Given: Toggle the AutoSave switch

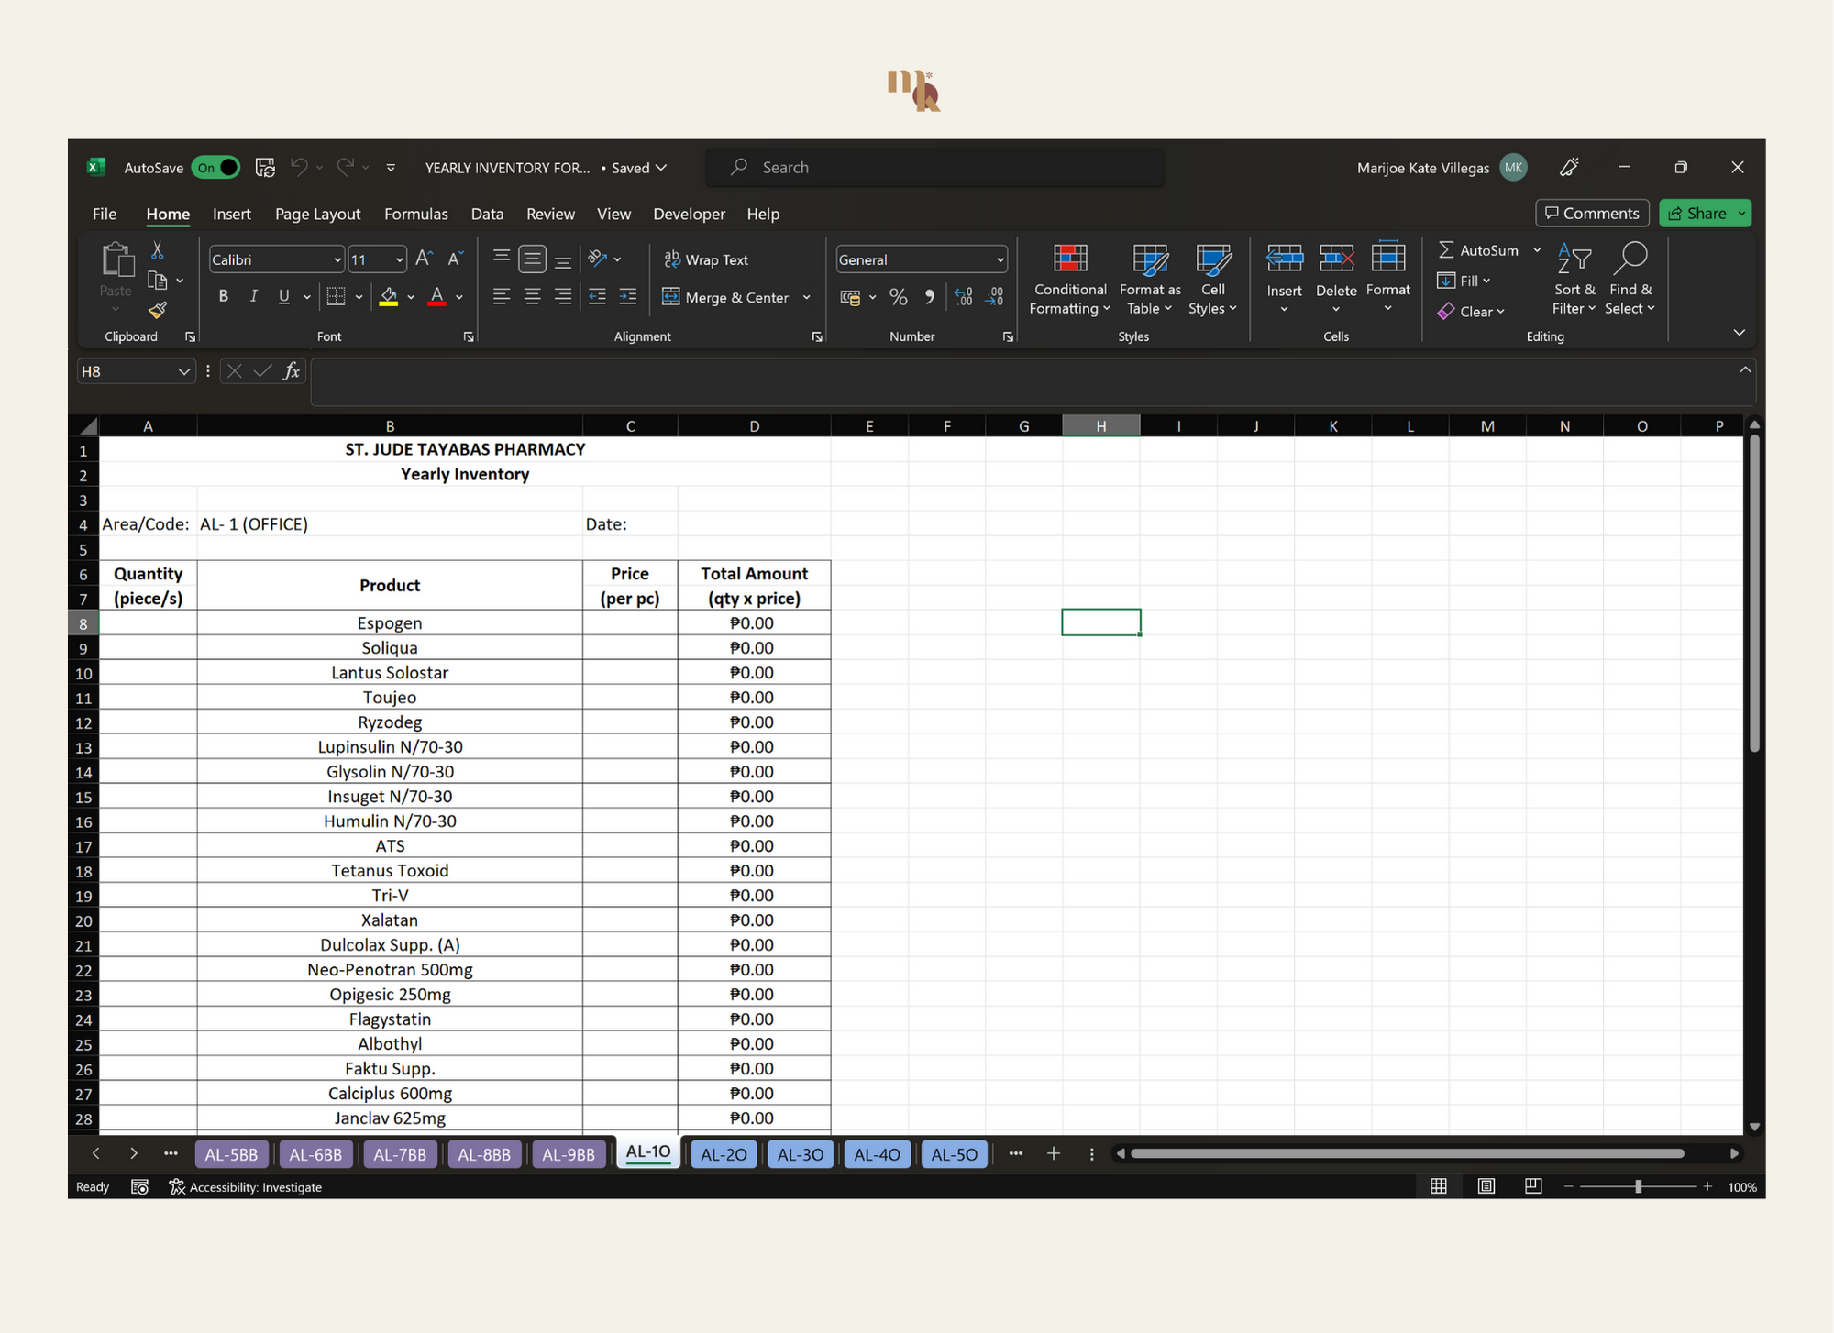Looking at the screenshot, I should 215,167.
